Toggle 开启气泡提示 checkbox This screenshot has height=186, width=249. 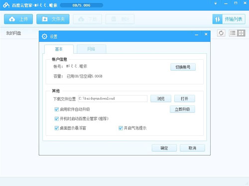(x=121, y=128)
